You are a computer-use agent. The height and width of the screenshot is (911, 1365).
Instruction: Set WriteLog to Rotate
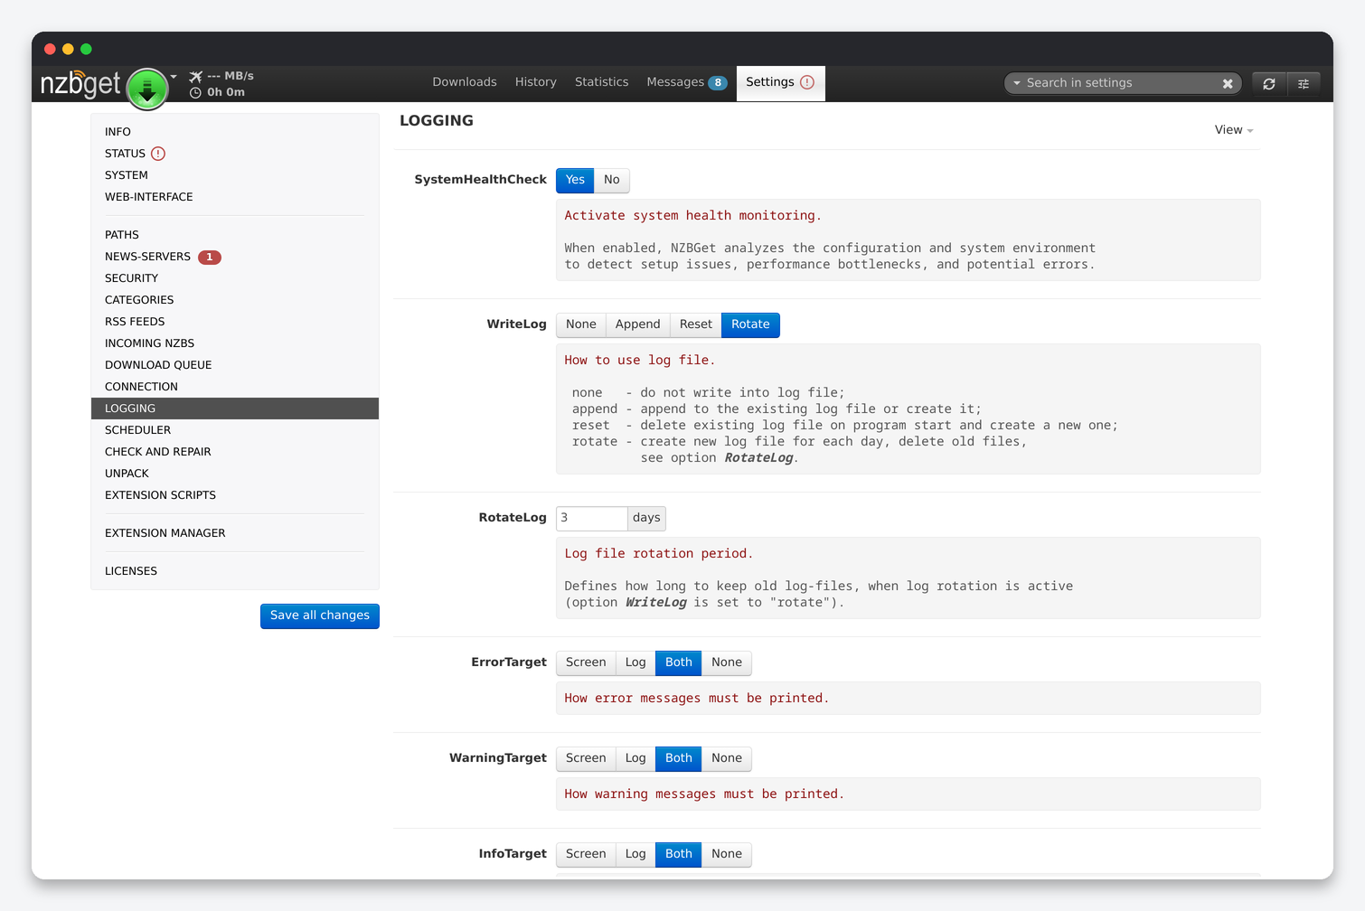(x=750, y=324)
